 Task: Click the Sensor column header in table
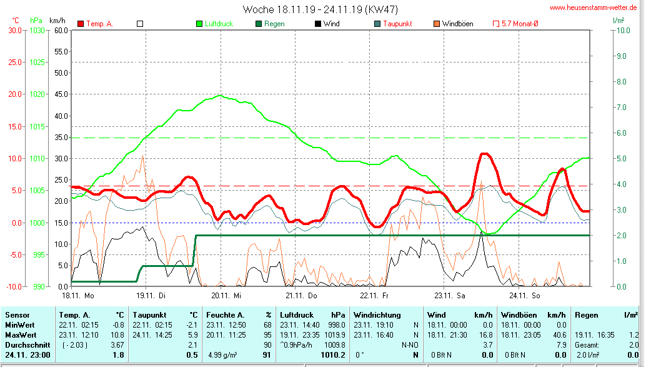17,315
